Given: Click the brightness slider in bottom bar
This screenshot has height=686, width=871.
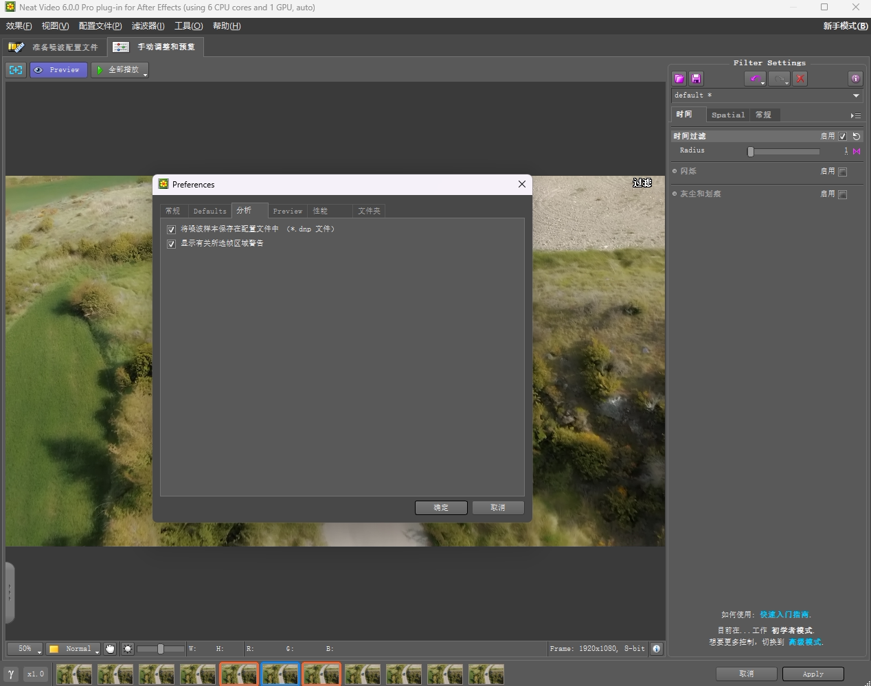Looking at the screenshot, I should click(161, 648).
